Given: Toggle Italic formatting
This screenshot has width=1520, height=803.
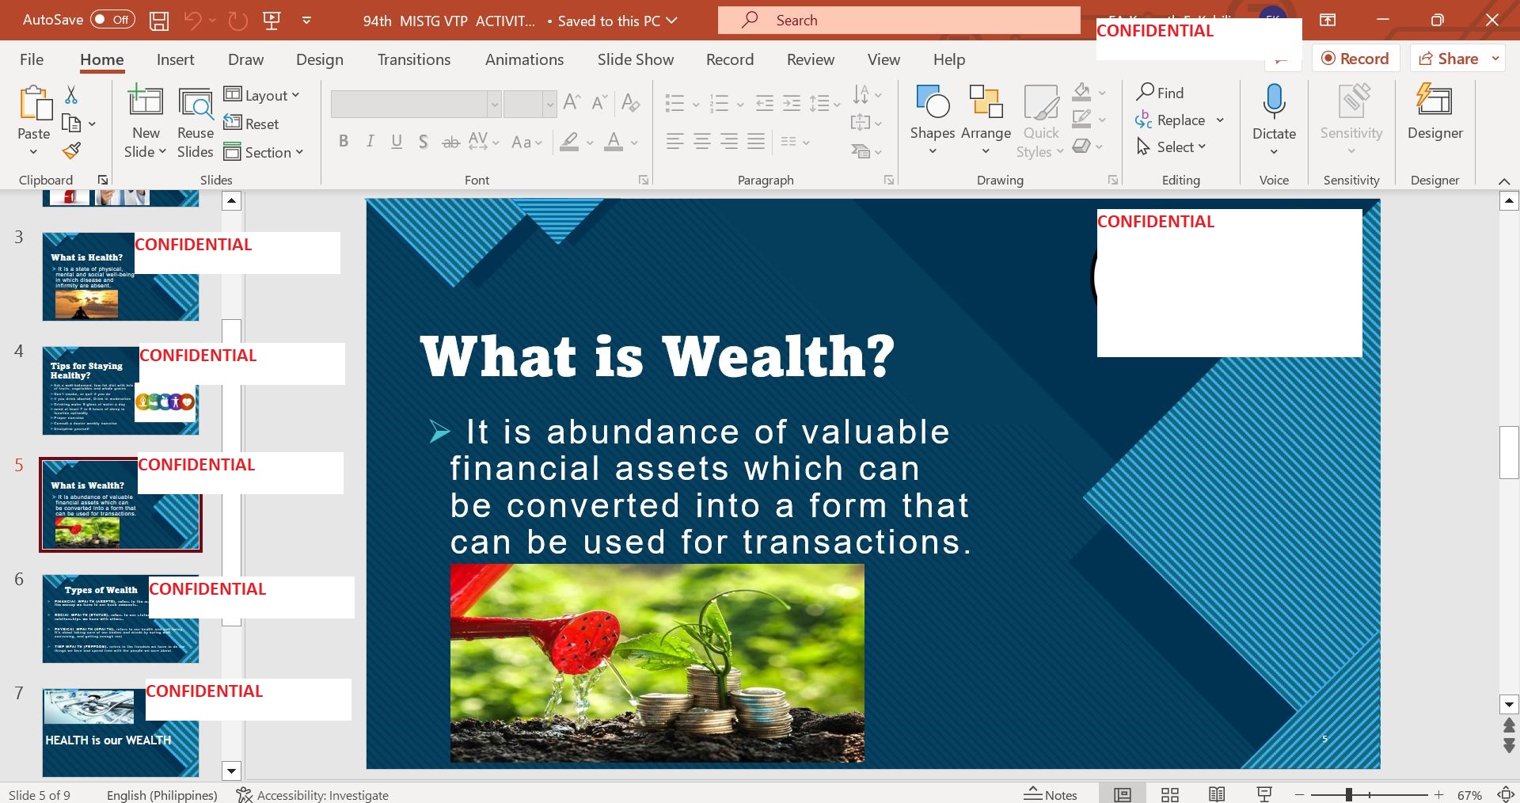Looking at the screenshot, I should [x=370, y=142].
